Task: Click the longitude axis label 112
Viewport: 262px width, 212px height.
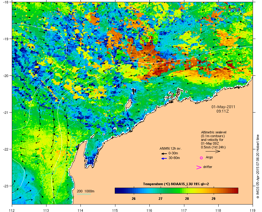Action: click(12, 210)
